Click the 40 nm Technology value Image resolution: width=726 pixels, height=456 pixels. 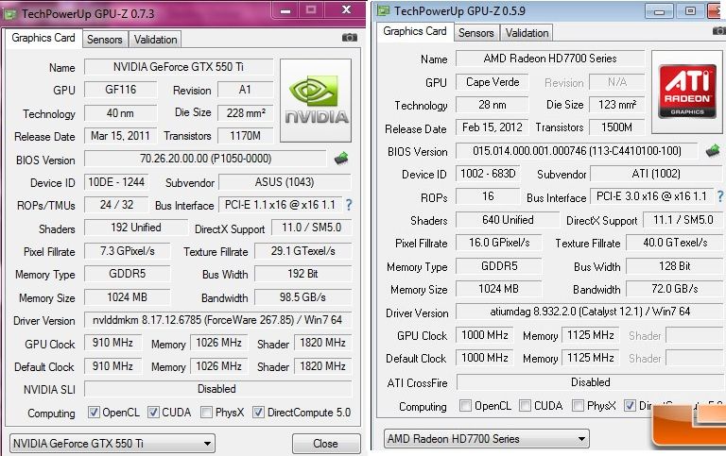pyautogui.click(x=120, y=113)
